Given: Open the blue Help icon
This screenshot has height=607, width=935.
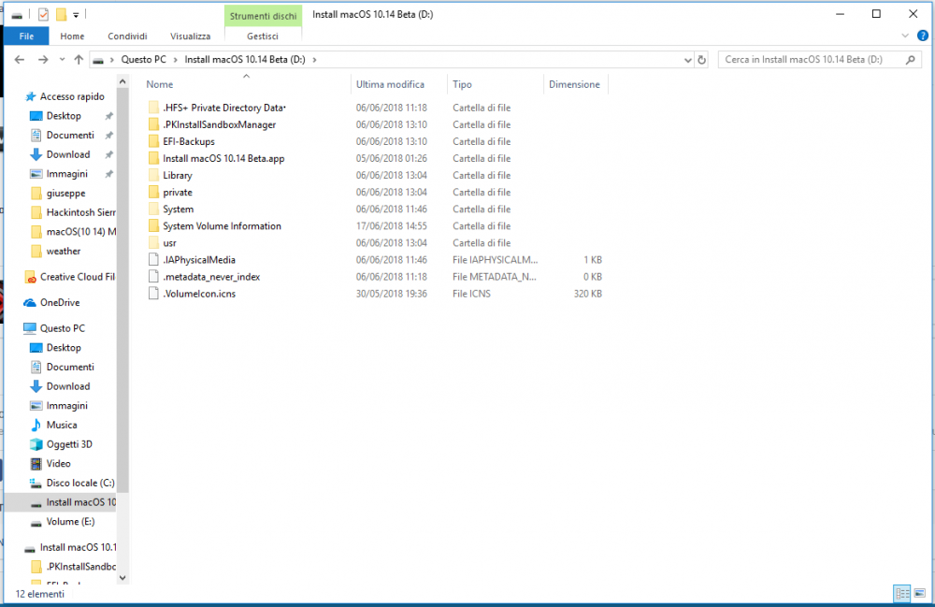Looking at the screenshot, I should [x=922, y=36].
